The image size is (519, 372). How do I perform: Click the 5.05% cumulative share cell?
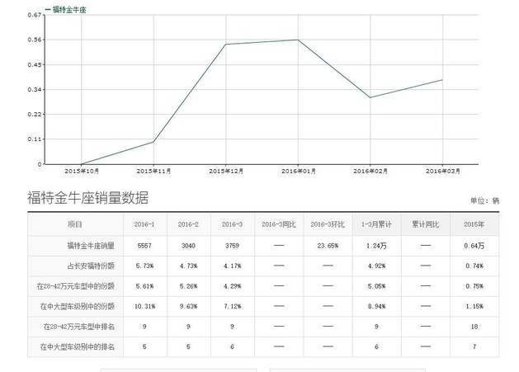[x=376, y=286]
